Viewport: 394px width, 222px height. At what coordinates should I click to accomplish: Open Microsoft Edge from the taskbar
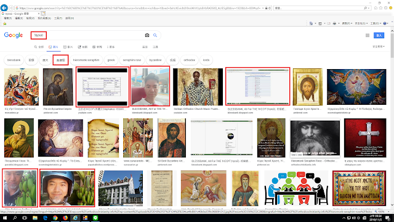point(45,218)
